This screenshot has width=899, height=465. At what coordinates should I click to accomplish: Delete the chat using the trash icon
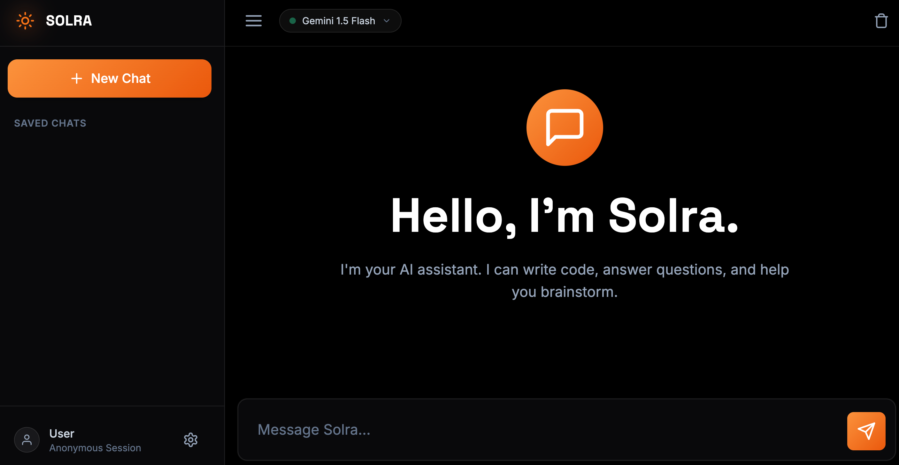coord(881,21)
